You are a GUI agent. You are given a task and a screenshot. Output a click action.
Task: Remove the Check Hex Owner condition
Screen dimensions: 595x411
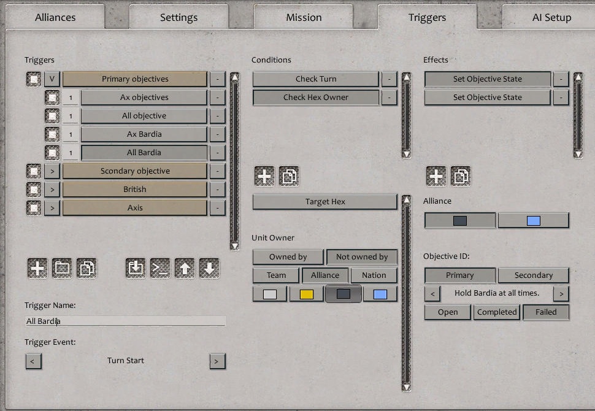pyautogui.click(x=390, y=98)
